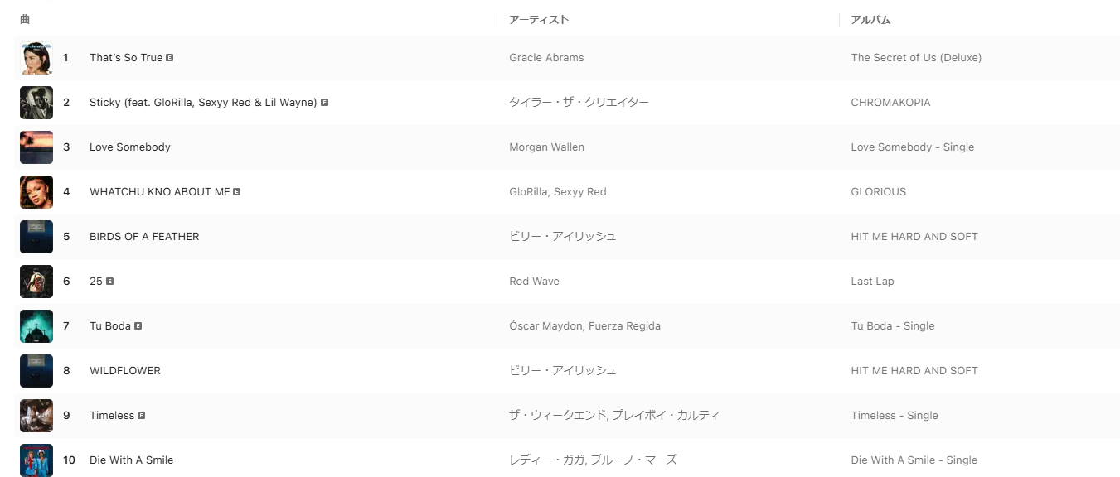Click the That's So True album artwork
Viewport: 1120px width, 477px height.
tap(36, 58)
